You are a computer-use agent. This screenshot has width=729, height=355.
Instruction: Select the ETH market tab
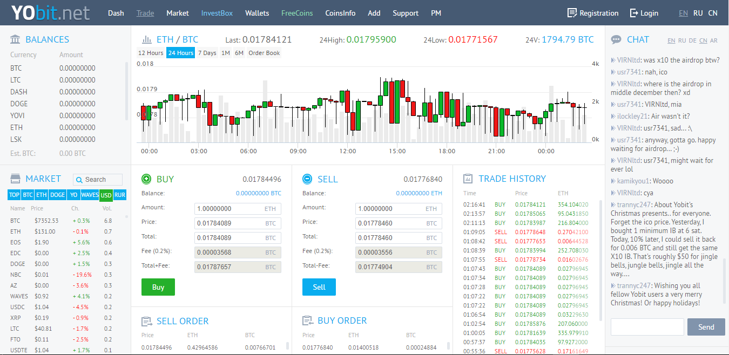click(x=42, y=195)
